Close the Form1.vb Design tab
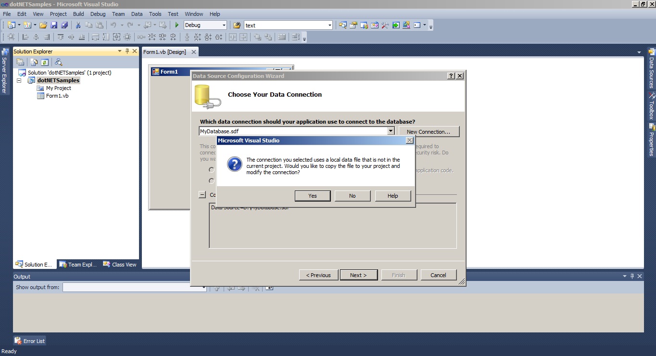The width and height of the screenshot is (656, 356). [194, 52]
